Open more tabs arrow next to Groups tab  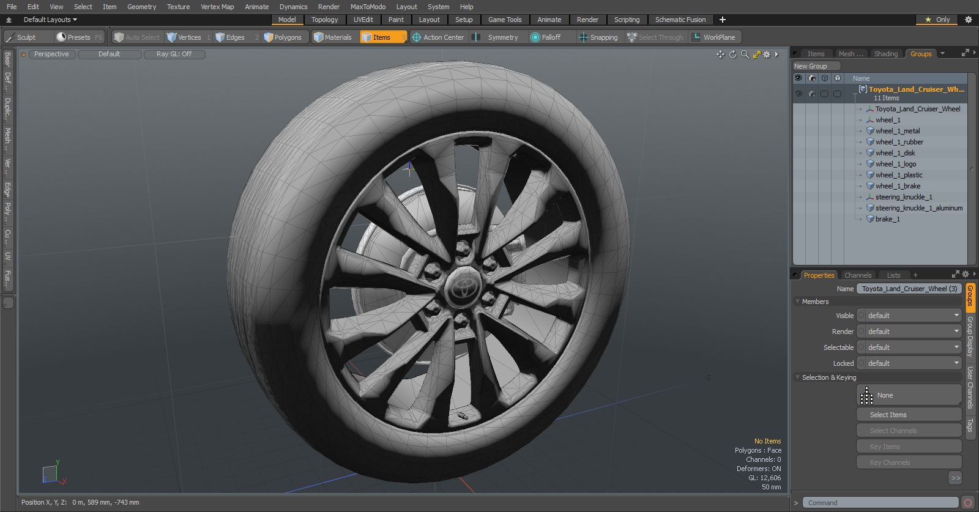point(943,54)
